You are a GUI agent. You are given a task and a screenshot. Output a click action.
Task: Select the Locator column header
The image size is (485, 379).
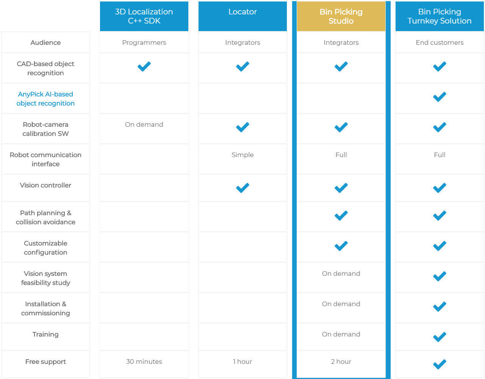click(x=242, y=12)
